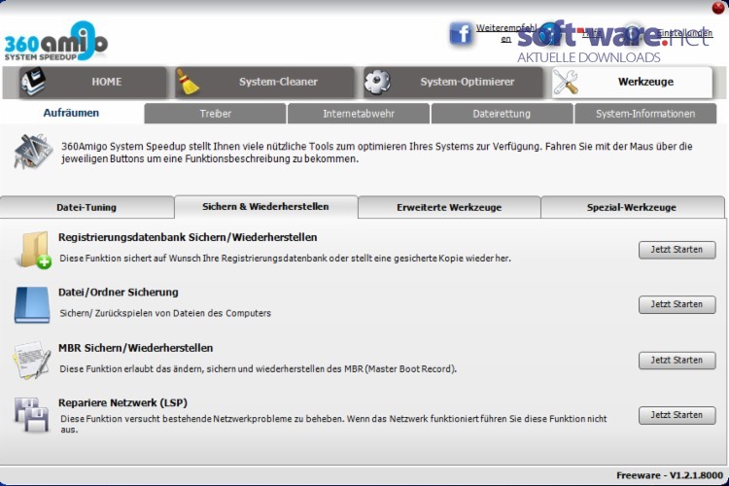Click the heading 'Repariere Netzwerk (LSP)'
Screen dimensions: 729x486
122,402
